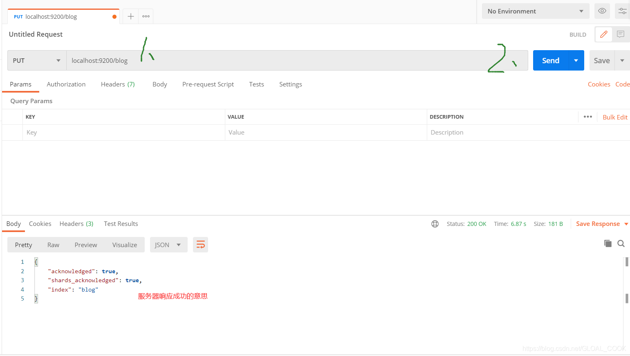Copy response body with the copy icon
Viewport: 630px width, 356px height.
608,243
